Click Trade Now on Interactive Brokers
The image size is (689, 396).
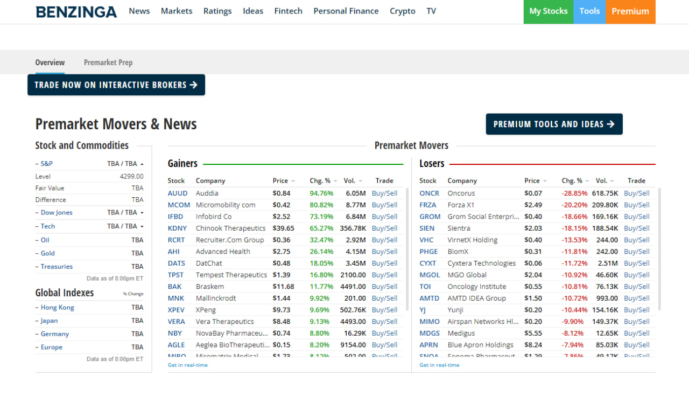[x=116, y=85]
